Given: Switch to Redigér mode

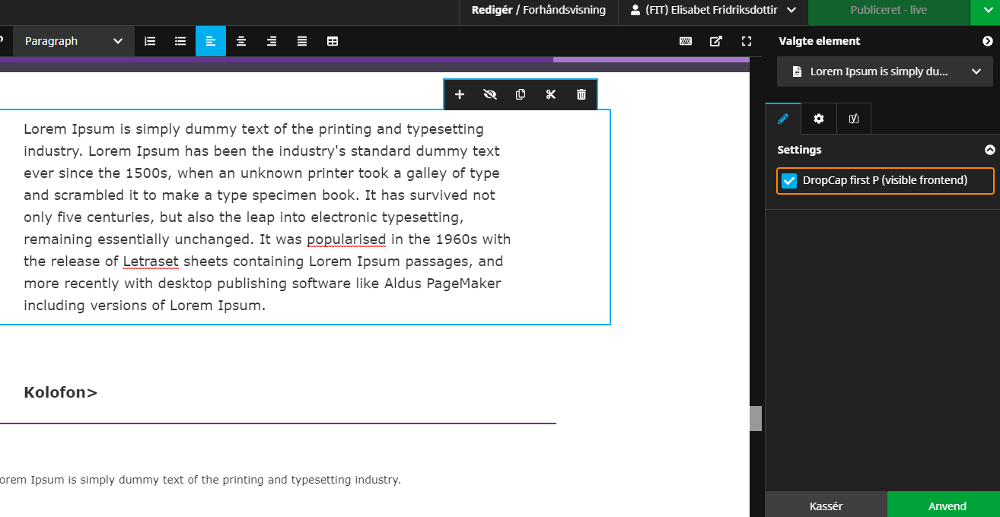Looking at the screenshot, I should (x=492, y=10).
